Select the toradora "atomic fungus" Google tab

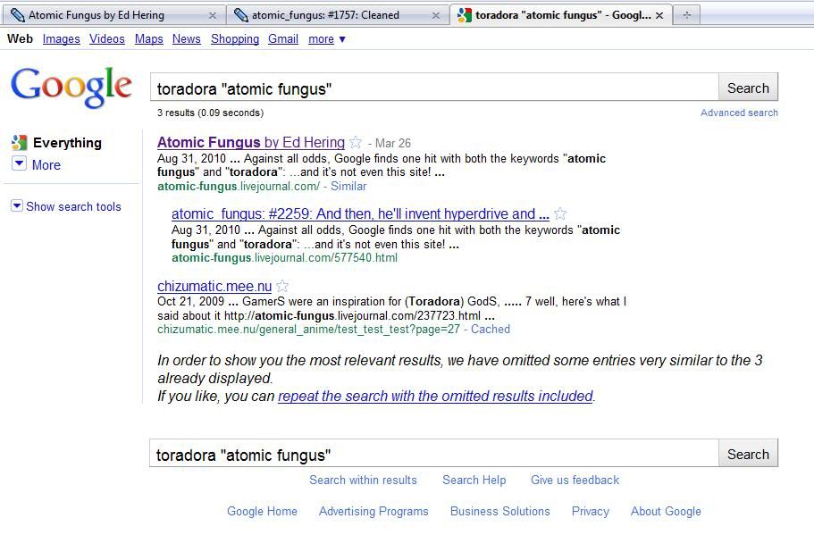tap(561, 15)
